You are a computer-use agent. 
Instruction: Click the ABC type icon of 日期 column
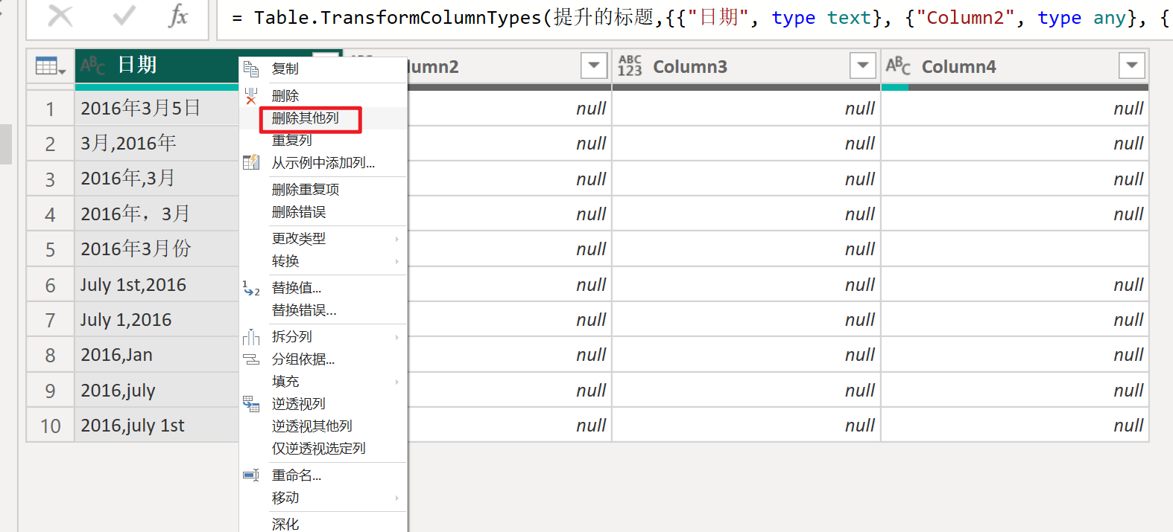tap(93, 65)
